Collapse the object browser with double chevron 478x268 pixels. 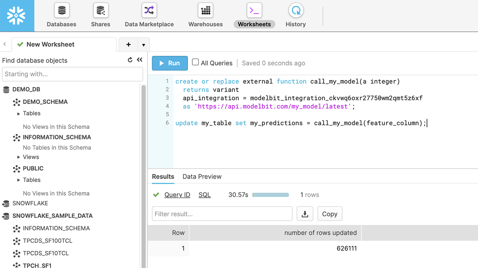click(x=140, y=60)
